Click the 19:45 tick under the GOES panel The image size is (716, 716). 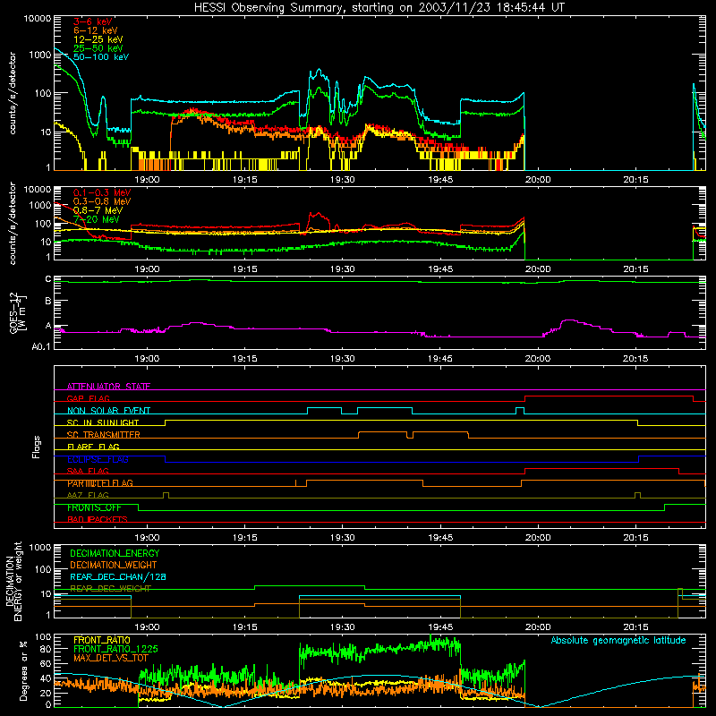click(x=440, y=359)
